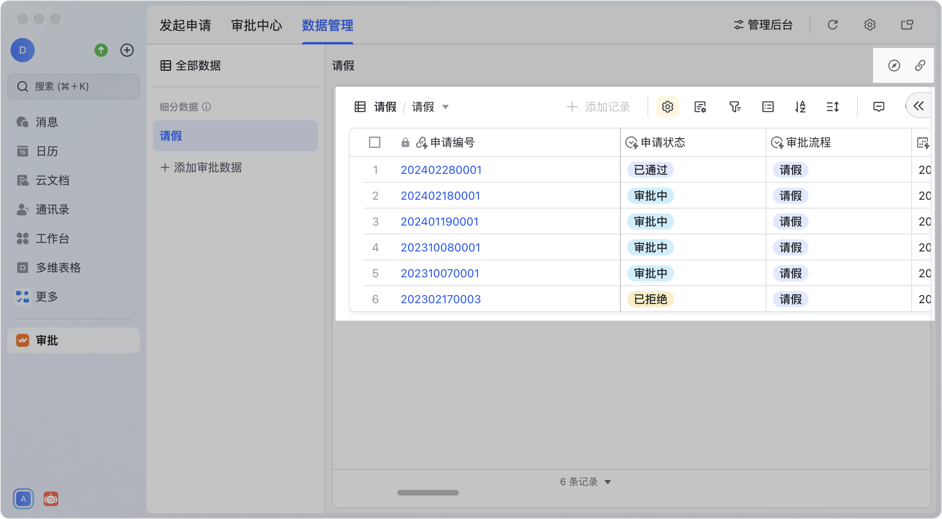Switch to 发起申请 tab
This screenshot has height=519, width=942.
coord(185,25)
